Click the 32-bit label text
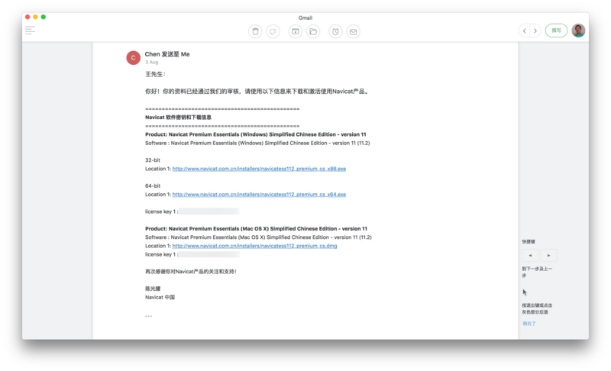 [152, 160]
